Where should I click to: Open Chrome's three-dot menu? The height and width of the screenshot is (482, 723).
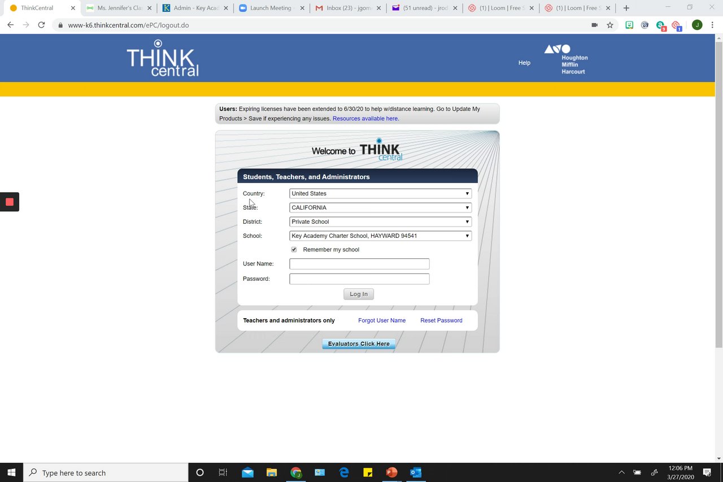coord(712,25)
